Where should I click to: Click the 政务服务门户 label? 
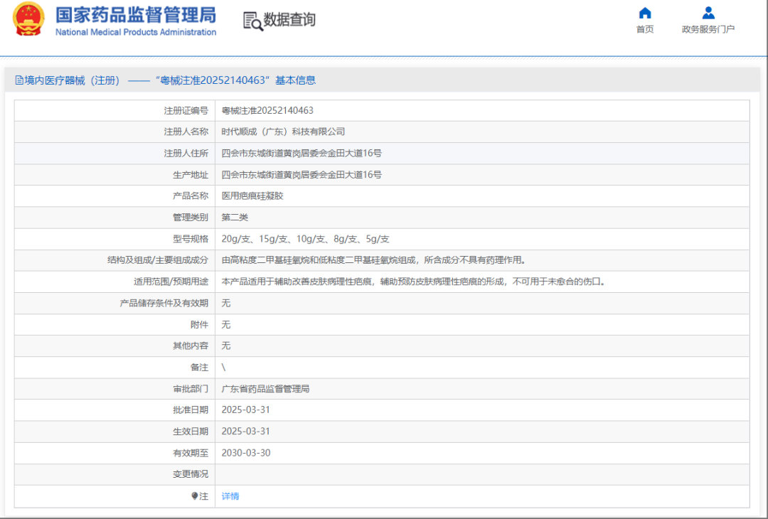tap(708, 29)
